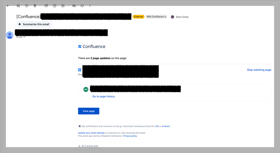
Task: Open the Labels tag icon
Action: 82,6
